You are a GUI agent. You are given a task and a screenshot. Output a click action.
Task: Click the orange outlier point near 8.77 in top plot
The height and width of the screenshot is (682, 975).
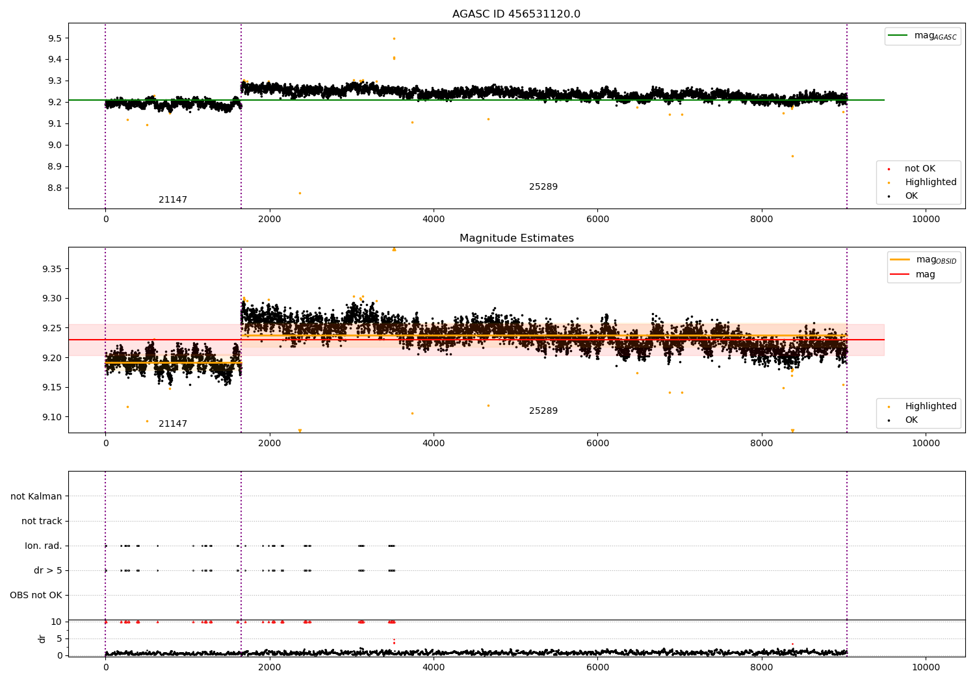pyautogui.click(x=300, y=193)
